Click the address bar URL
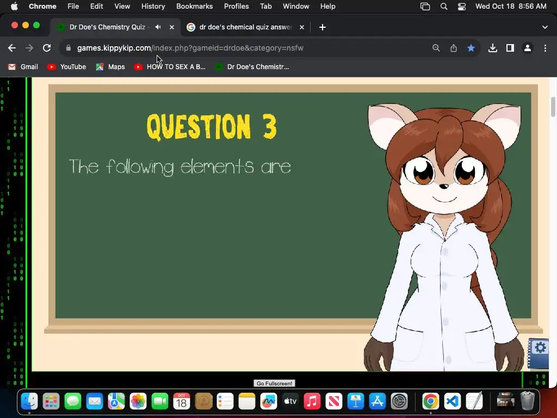 190,48
